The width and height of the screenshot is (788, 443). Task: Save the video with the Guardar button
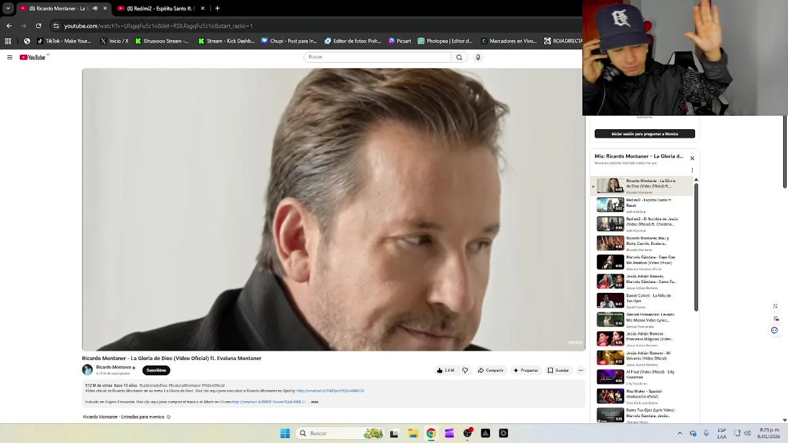558,370
